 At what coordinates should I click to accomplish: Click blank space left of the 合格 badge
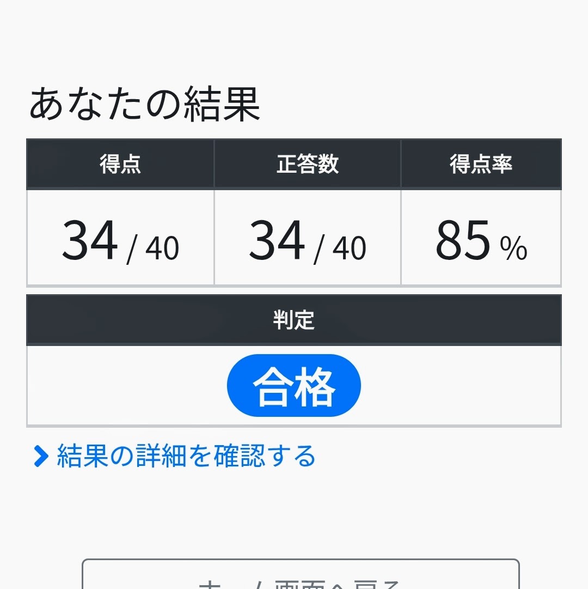click(125, 386)
